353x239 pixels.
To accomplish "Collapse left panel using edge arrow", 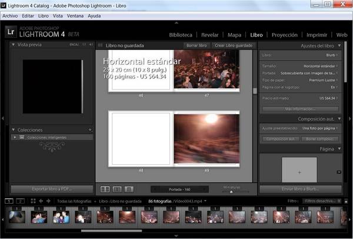I will coord(3,118).
